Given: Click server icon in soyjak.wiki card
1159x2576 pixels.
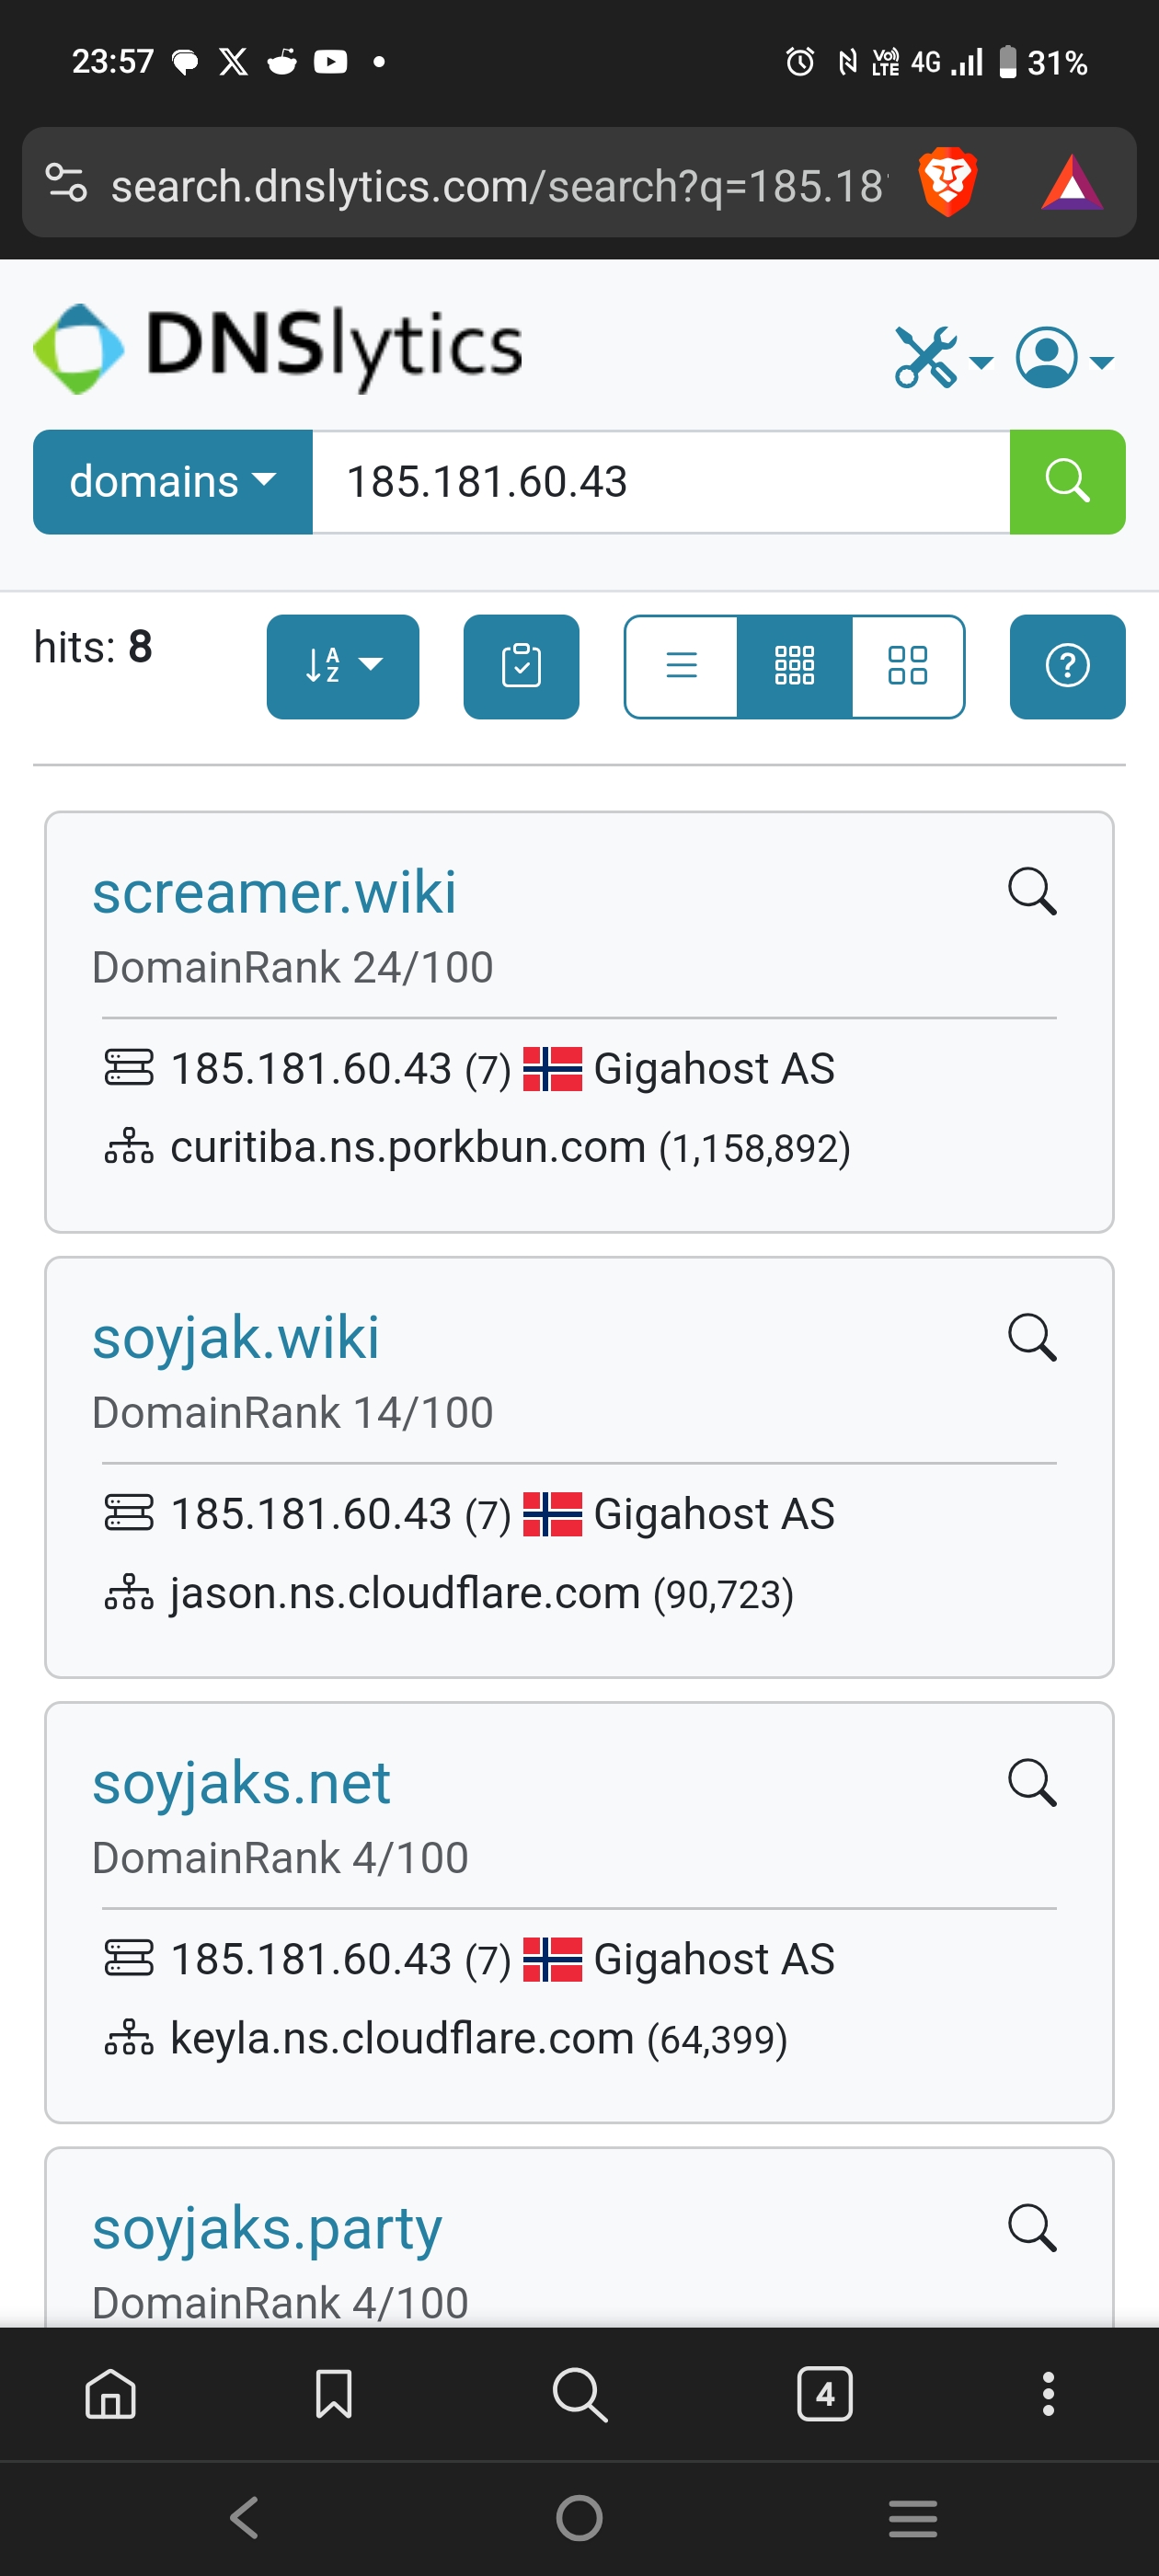Looking at the screenshot, I should coord(129,1512).
